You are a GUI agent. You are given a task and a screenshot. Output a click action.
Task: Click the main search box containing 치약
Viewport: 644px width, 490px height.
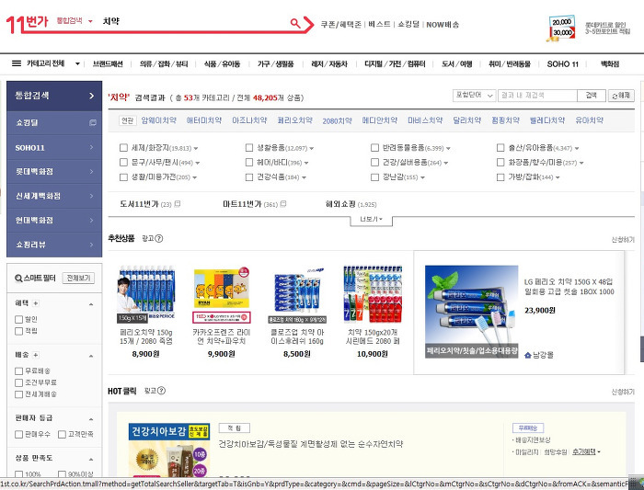193,21
